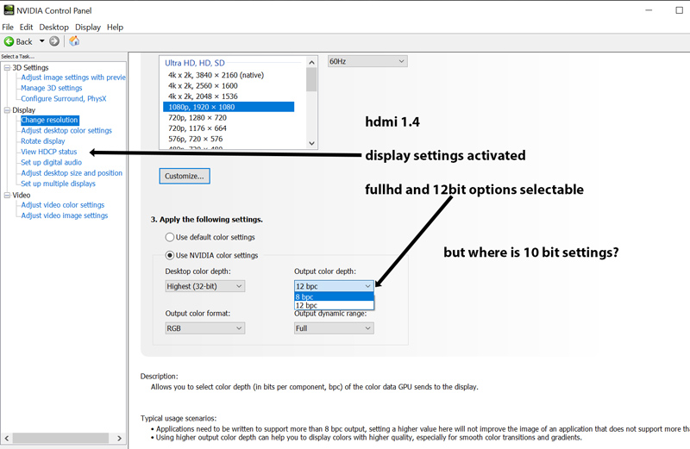Select Use NVIDIA color settings radio
Image resolution: width=690 pixels, height=449 pixels.
click(x=169, y=255)
